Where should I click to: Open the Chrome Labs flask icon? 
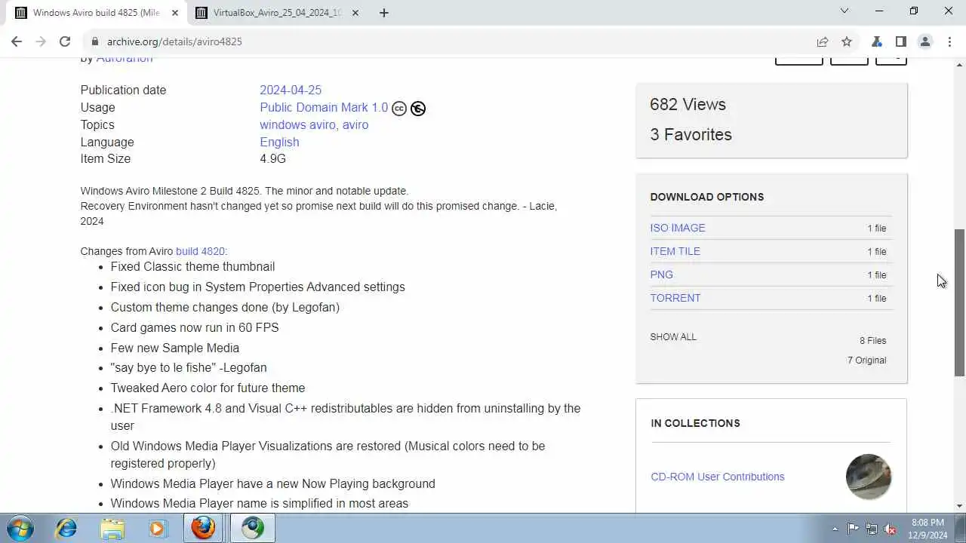coord(877,41)
